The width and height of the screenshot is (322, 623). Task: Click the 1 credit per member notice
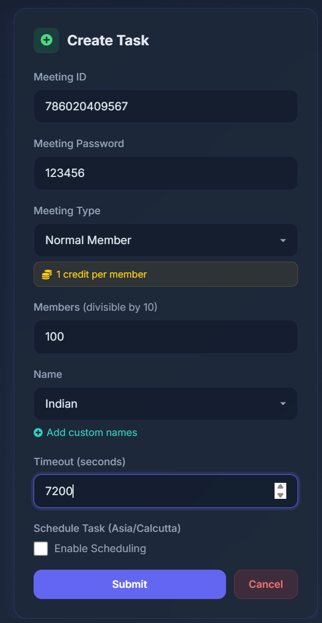tap(165, 274)
